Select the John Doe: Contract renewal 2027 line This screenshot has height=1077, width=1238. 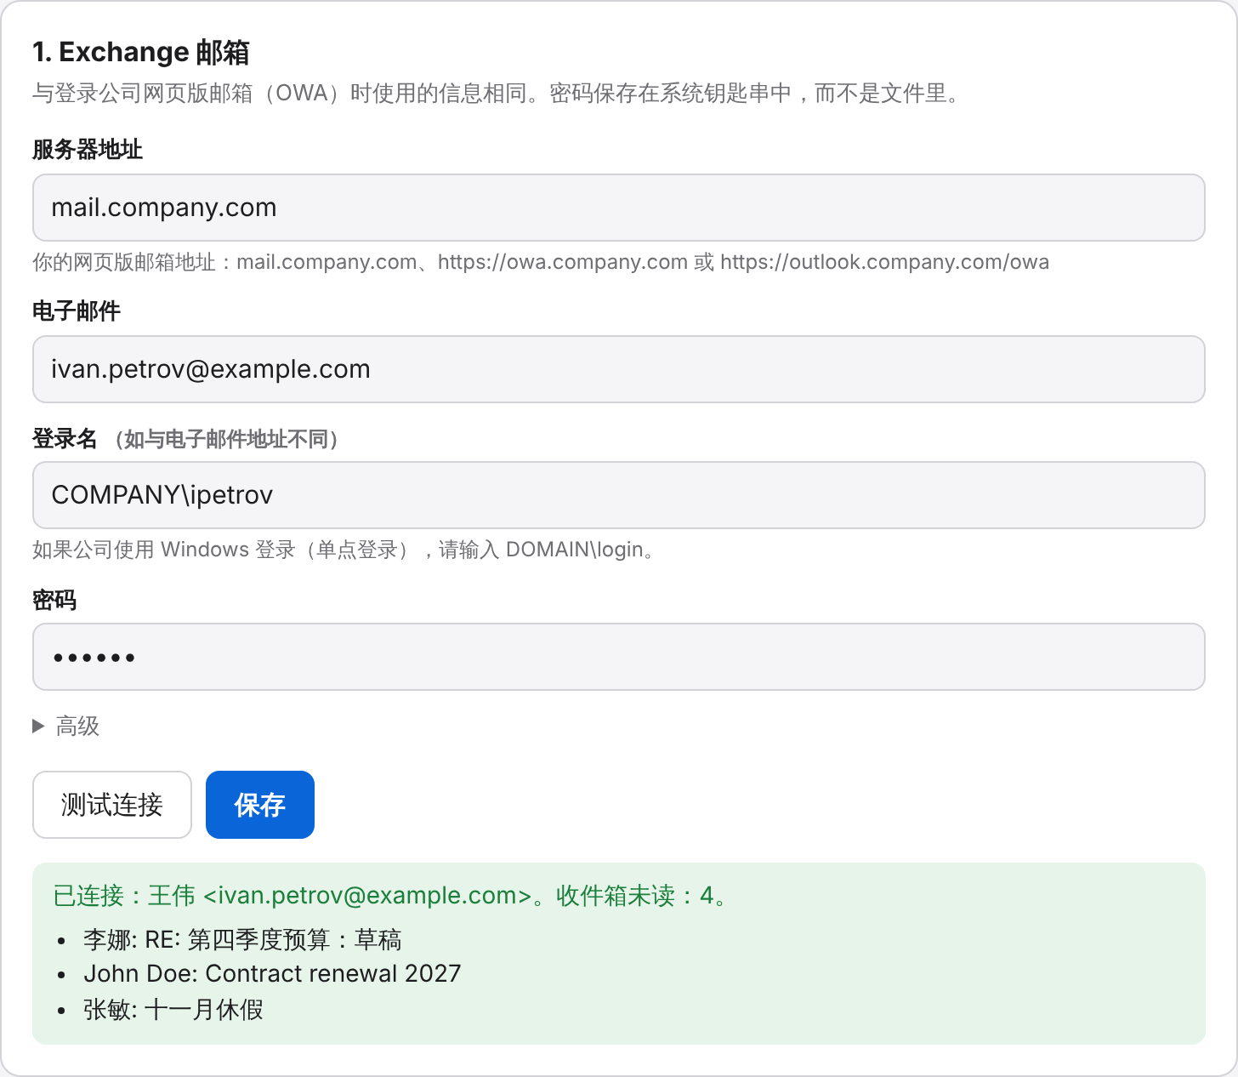(x=272, y=974)
